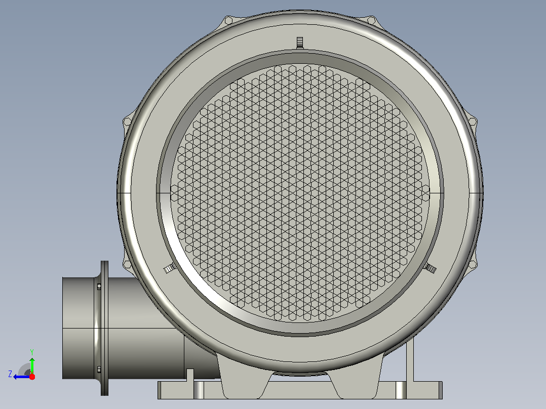Click the red X axis dot

tap(32, 377)
